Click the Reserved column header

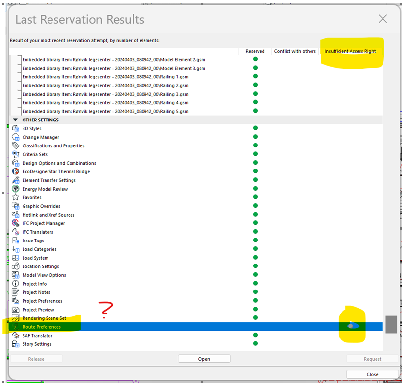tap(255, 51)
